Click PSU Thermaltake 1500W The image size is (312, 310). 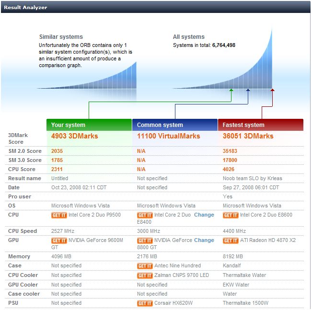(x=245, y=303)
